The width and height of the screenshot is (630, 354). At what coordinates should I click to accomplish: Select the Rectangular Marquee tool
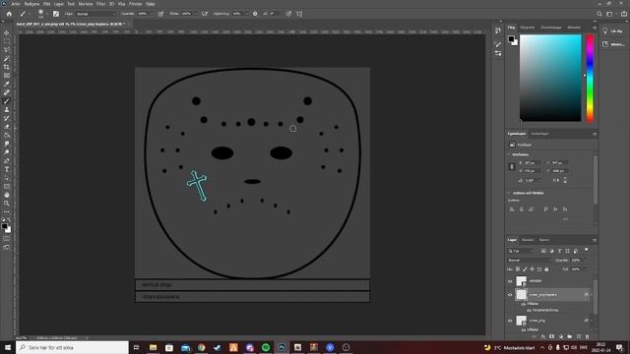7,41
